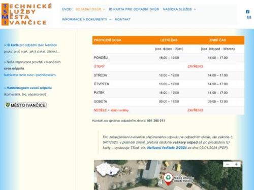Zoom out of the map with minus button
Viewport: 254px width, 190px height.
click(228, 164)
